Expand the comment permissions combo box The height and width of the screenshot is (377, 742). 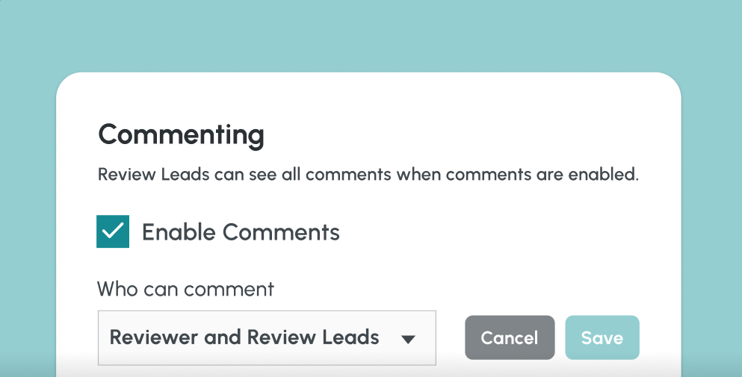tap(266, 337)
